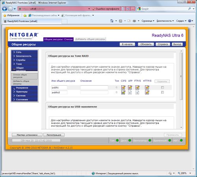Click the Обновить button
Screen dimensions: 197x177
(146, 44)
